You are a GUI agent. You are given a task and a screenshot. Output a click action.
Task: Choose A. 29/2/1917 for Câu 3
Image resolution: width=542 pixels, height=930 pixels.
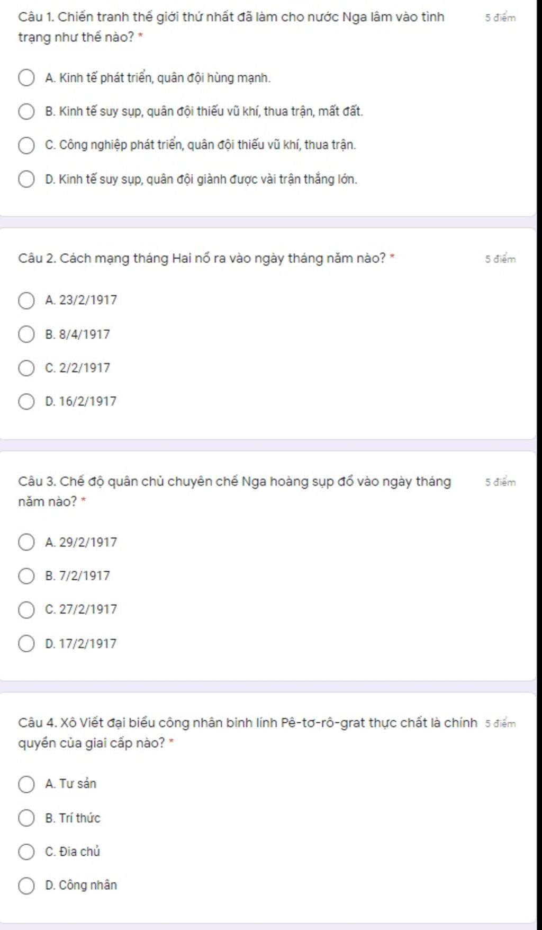[26, 542]
